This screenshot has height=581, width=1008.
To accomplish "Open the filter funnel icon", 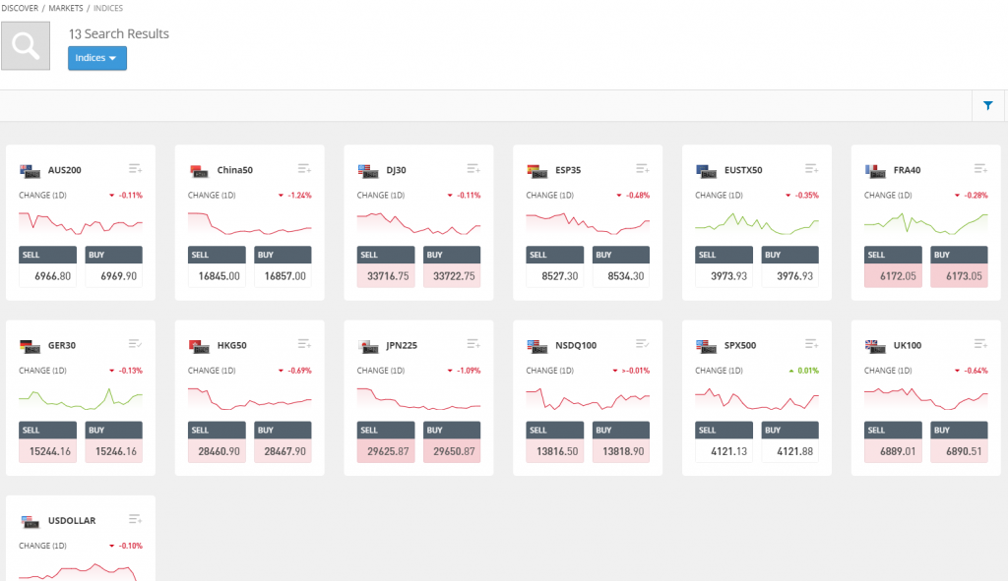I will click(x=988, y=106).
